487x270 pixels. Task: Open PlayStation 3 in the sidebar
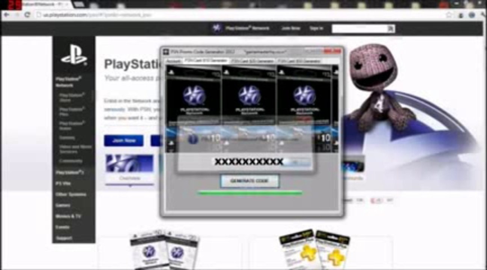(70, 172)
